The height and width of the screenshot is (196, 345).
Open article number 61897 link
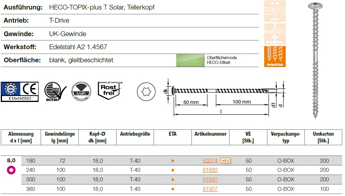click(x=210, y=180)
